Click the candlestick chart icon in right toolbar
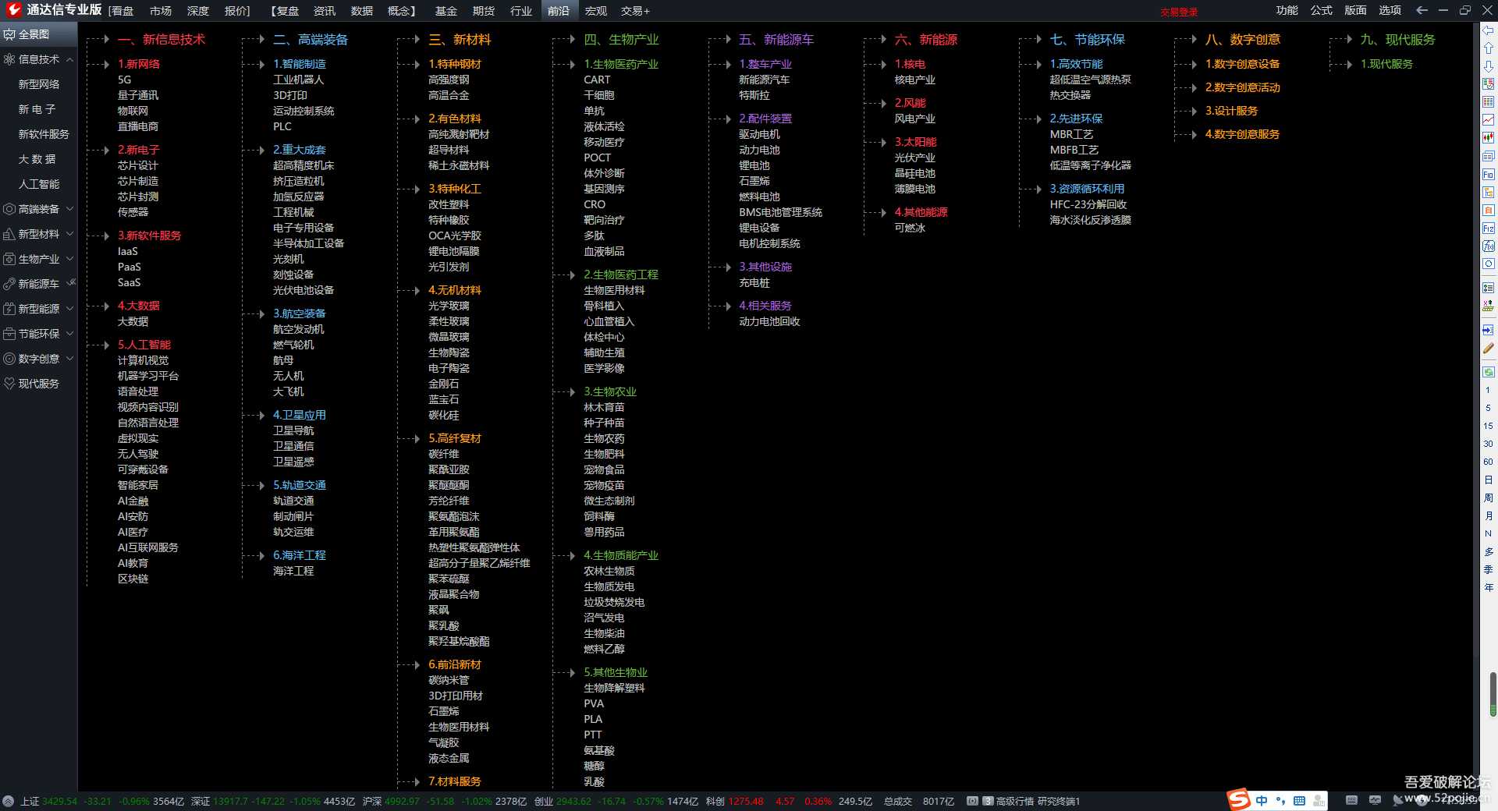The width and height of the screenshot is (1498, 811). tap(1488, 138)
